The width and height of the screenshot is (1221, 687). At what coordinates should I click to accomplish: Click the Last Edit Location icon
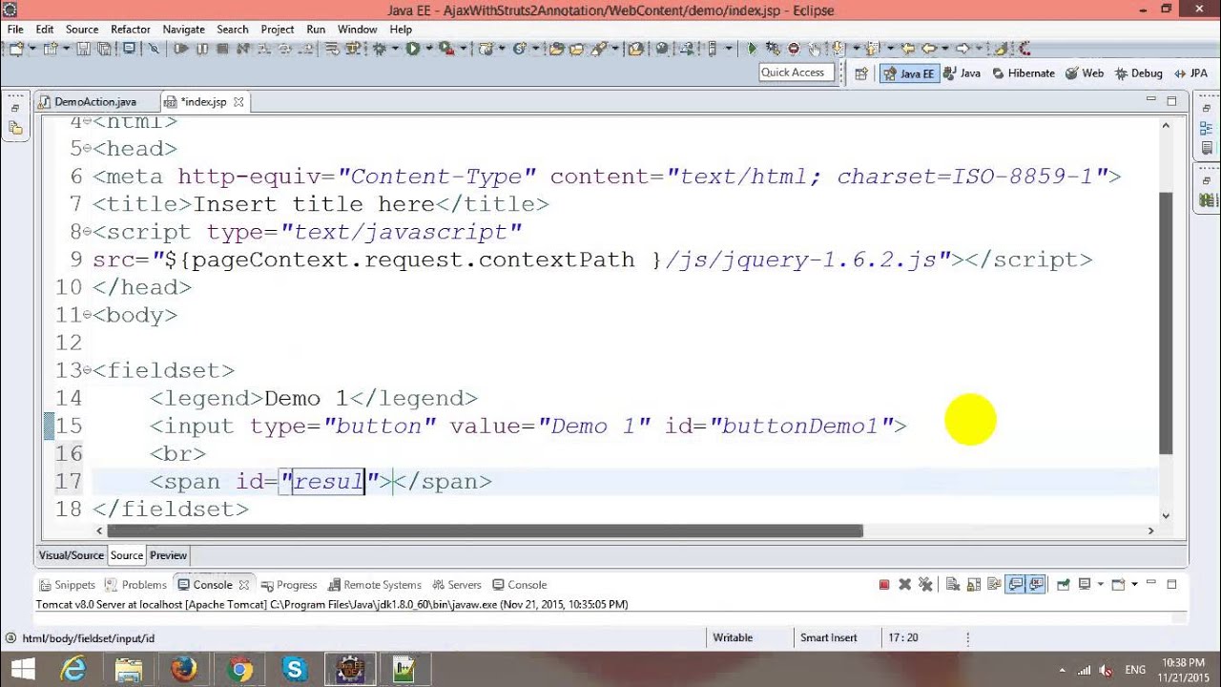click(x=907, y=48)
